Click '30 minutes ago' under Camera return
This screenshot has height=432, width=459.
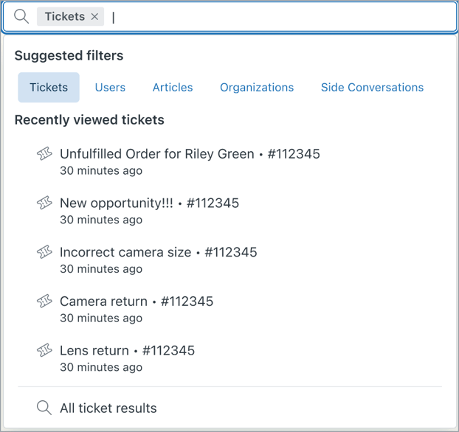point(101,318)
